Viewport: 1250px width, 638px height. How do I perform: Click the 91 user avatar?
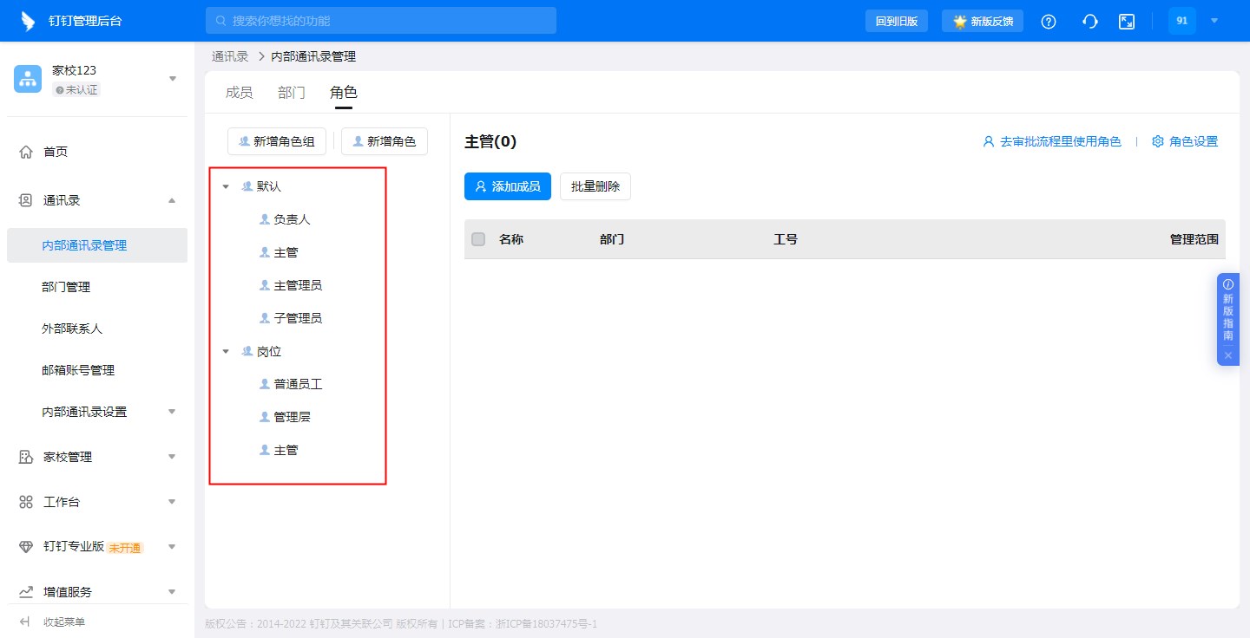1181,21
